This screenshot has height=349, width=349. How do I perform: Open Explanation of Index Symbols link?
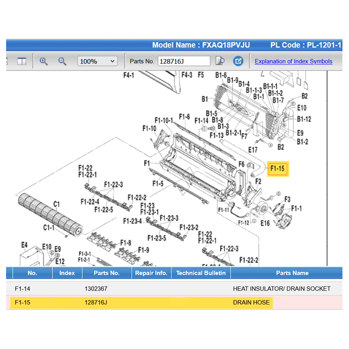tap(293, 62)
